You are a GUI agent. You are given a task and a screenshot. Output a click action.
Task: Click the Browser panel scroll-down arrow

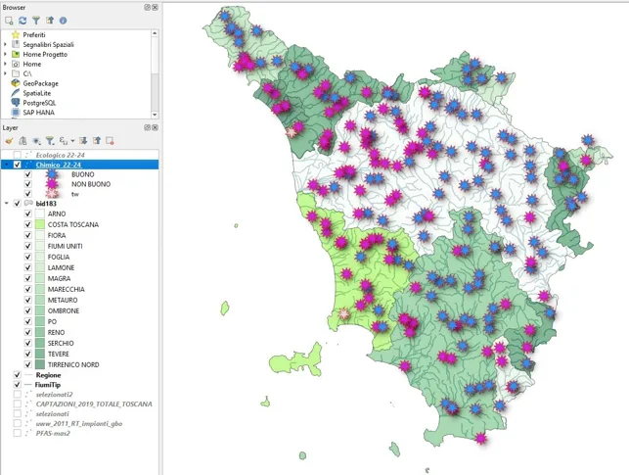155,115
